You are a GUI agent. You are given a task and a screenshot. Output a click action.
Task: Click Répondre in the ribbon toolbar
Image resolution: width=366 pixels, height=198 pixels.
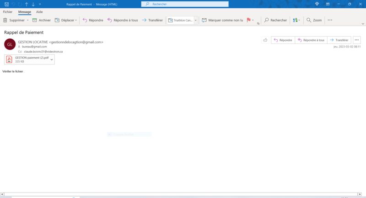(x=93, y=20)
